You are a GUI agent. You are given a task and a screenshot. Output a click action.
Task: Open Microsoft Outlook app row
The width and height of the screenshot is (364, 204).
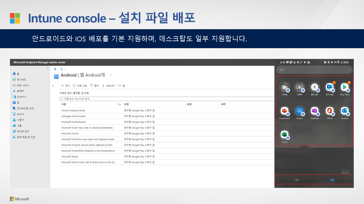167,145
